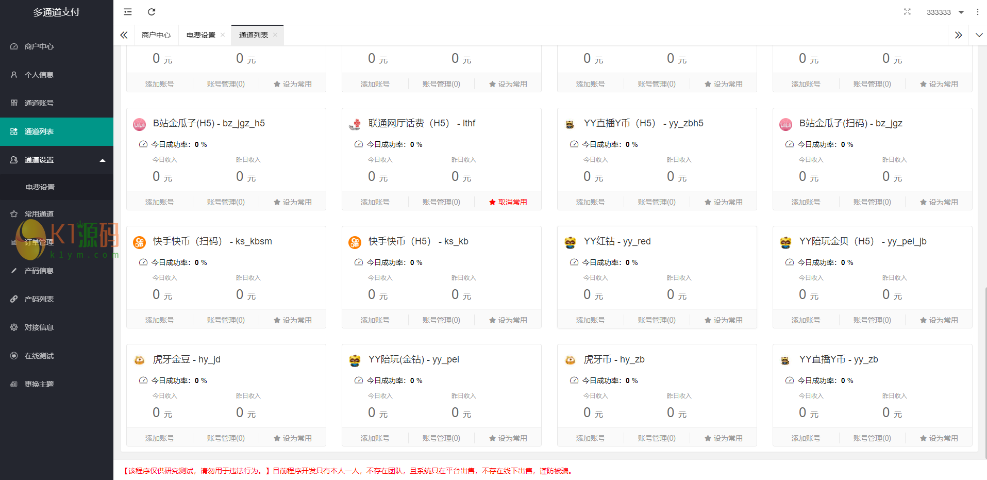987x480 pixels.
Task: Open 账号管理 for YY直播Y币 yy_zb channel
Action: coord(872,438)
